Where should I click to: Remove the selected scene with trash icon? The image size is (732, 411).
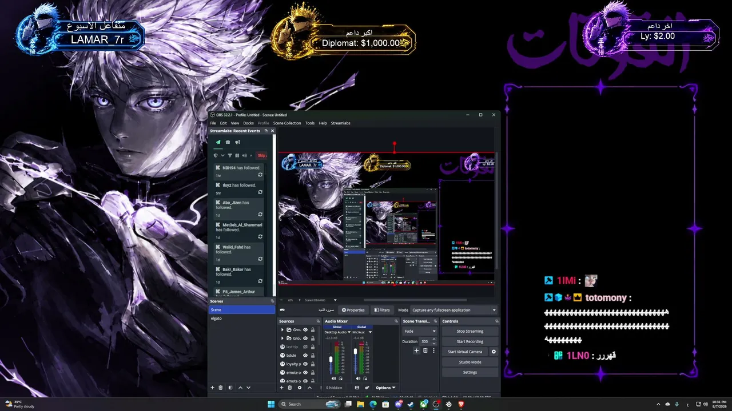coord(221,388)
